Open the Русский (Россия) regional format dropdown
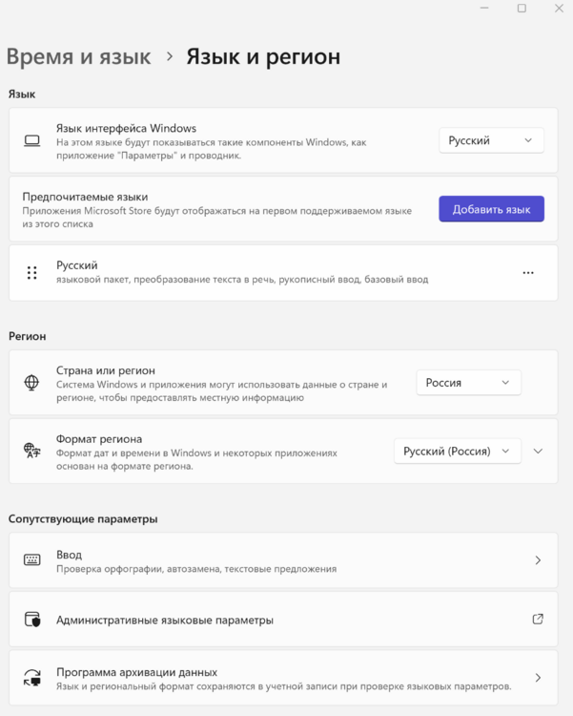Screen dimensions: 573x716 [x=457, y=451]
